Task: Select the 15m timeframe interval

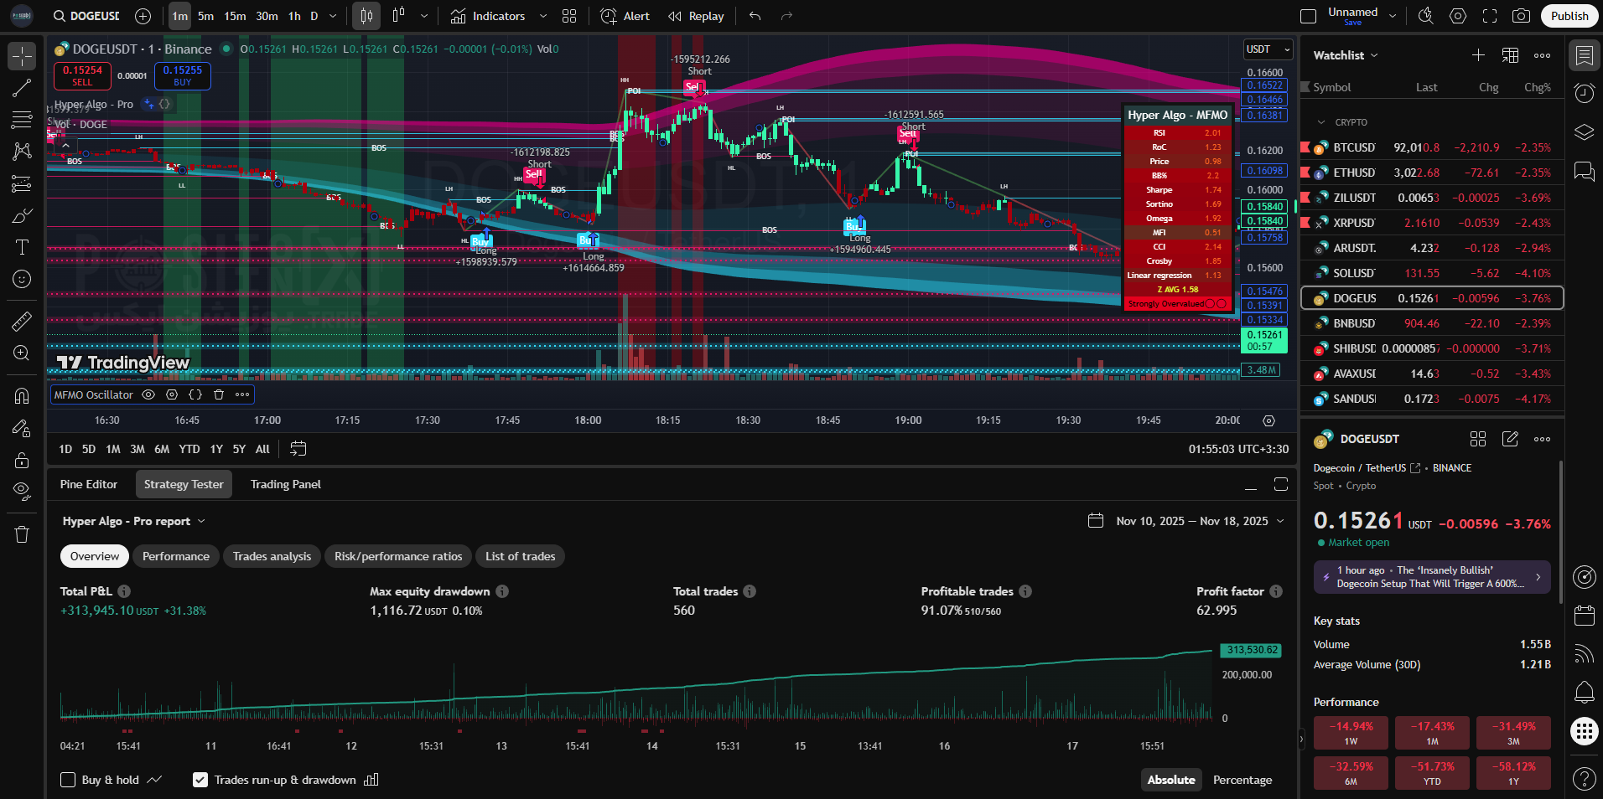Action: (235, 16)
